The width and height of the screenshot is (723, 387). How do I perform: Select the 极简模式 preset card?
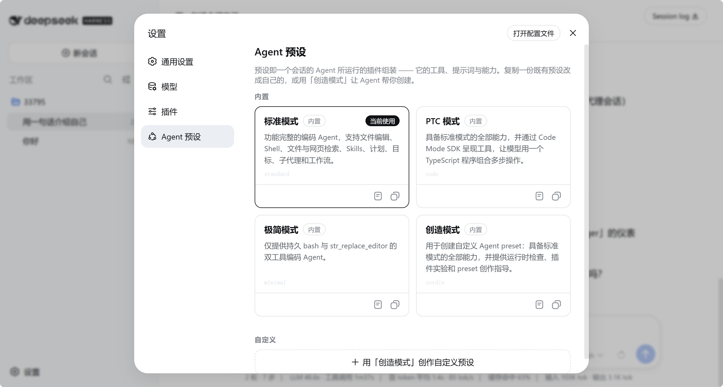(x=332, y=266)
